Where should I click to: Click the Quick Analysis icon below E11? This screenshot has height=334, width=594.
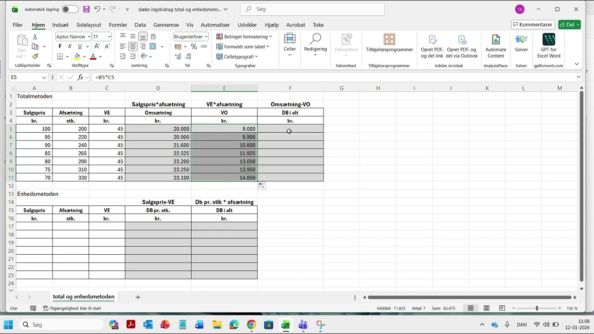pos(262,186)
